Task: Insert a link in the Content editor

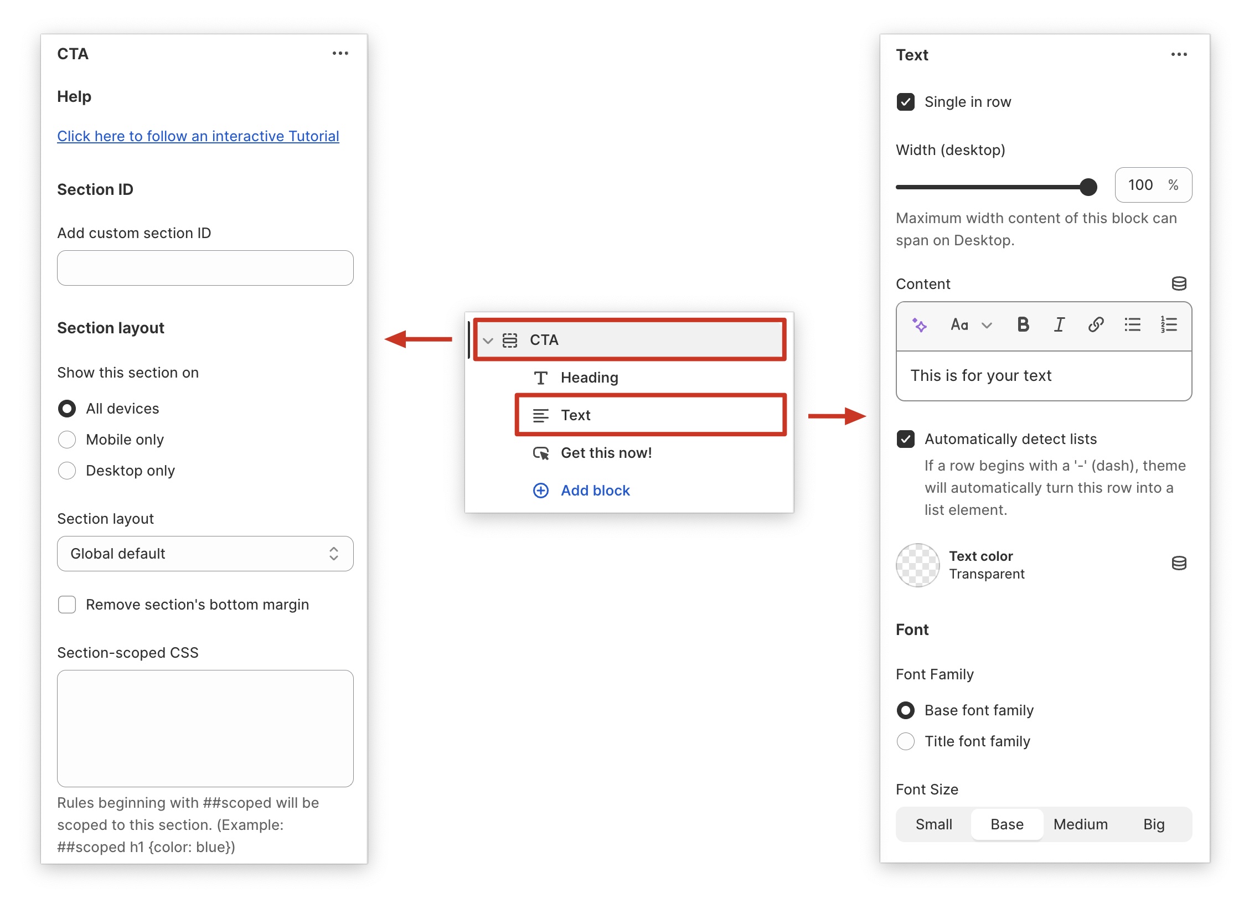Action: [1095, 325]
